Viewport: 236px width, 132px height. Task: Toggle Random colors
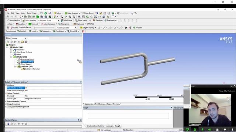point(98,21)
